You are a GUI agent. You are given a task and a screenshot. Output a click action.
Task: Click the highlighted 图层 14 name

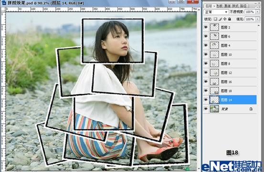[x=226, y=100]
